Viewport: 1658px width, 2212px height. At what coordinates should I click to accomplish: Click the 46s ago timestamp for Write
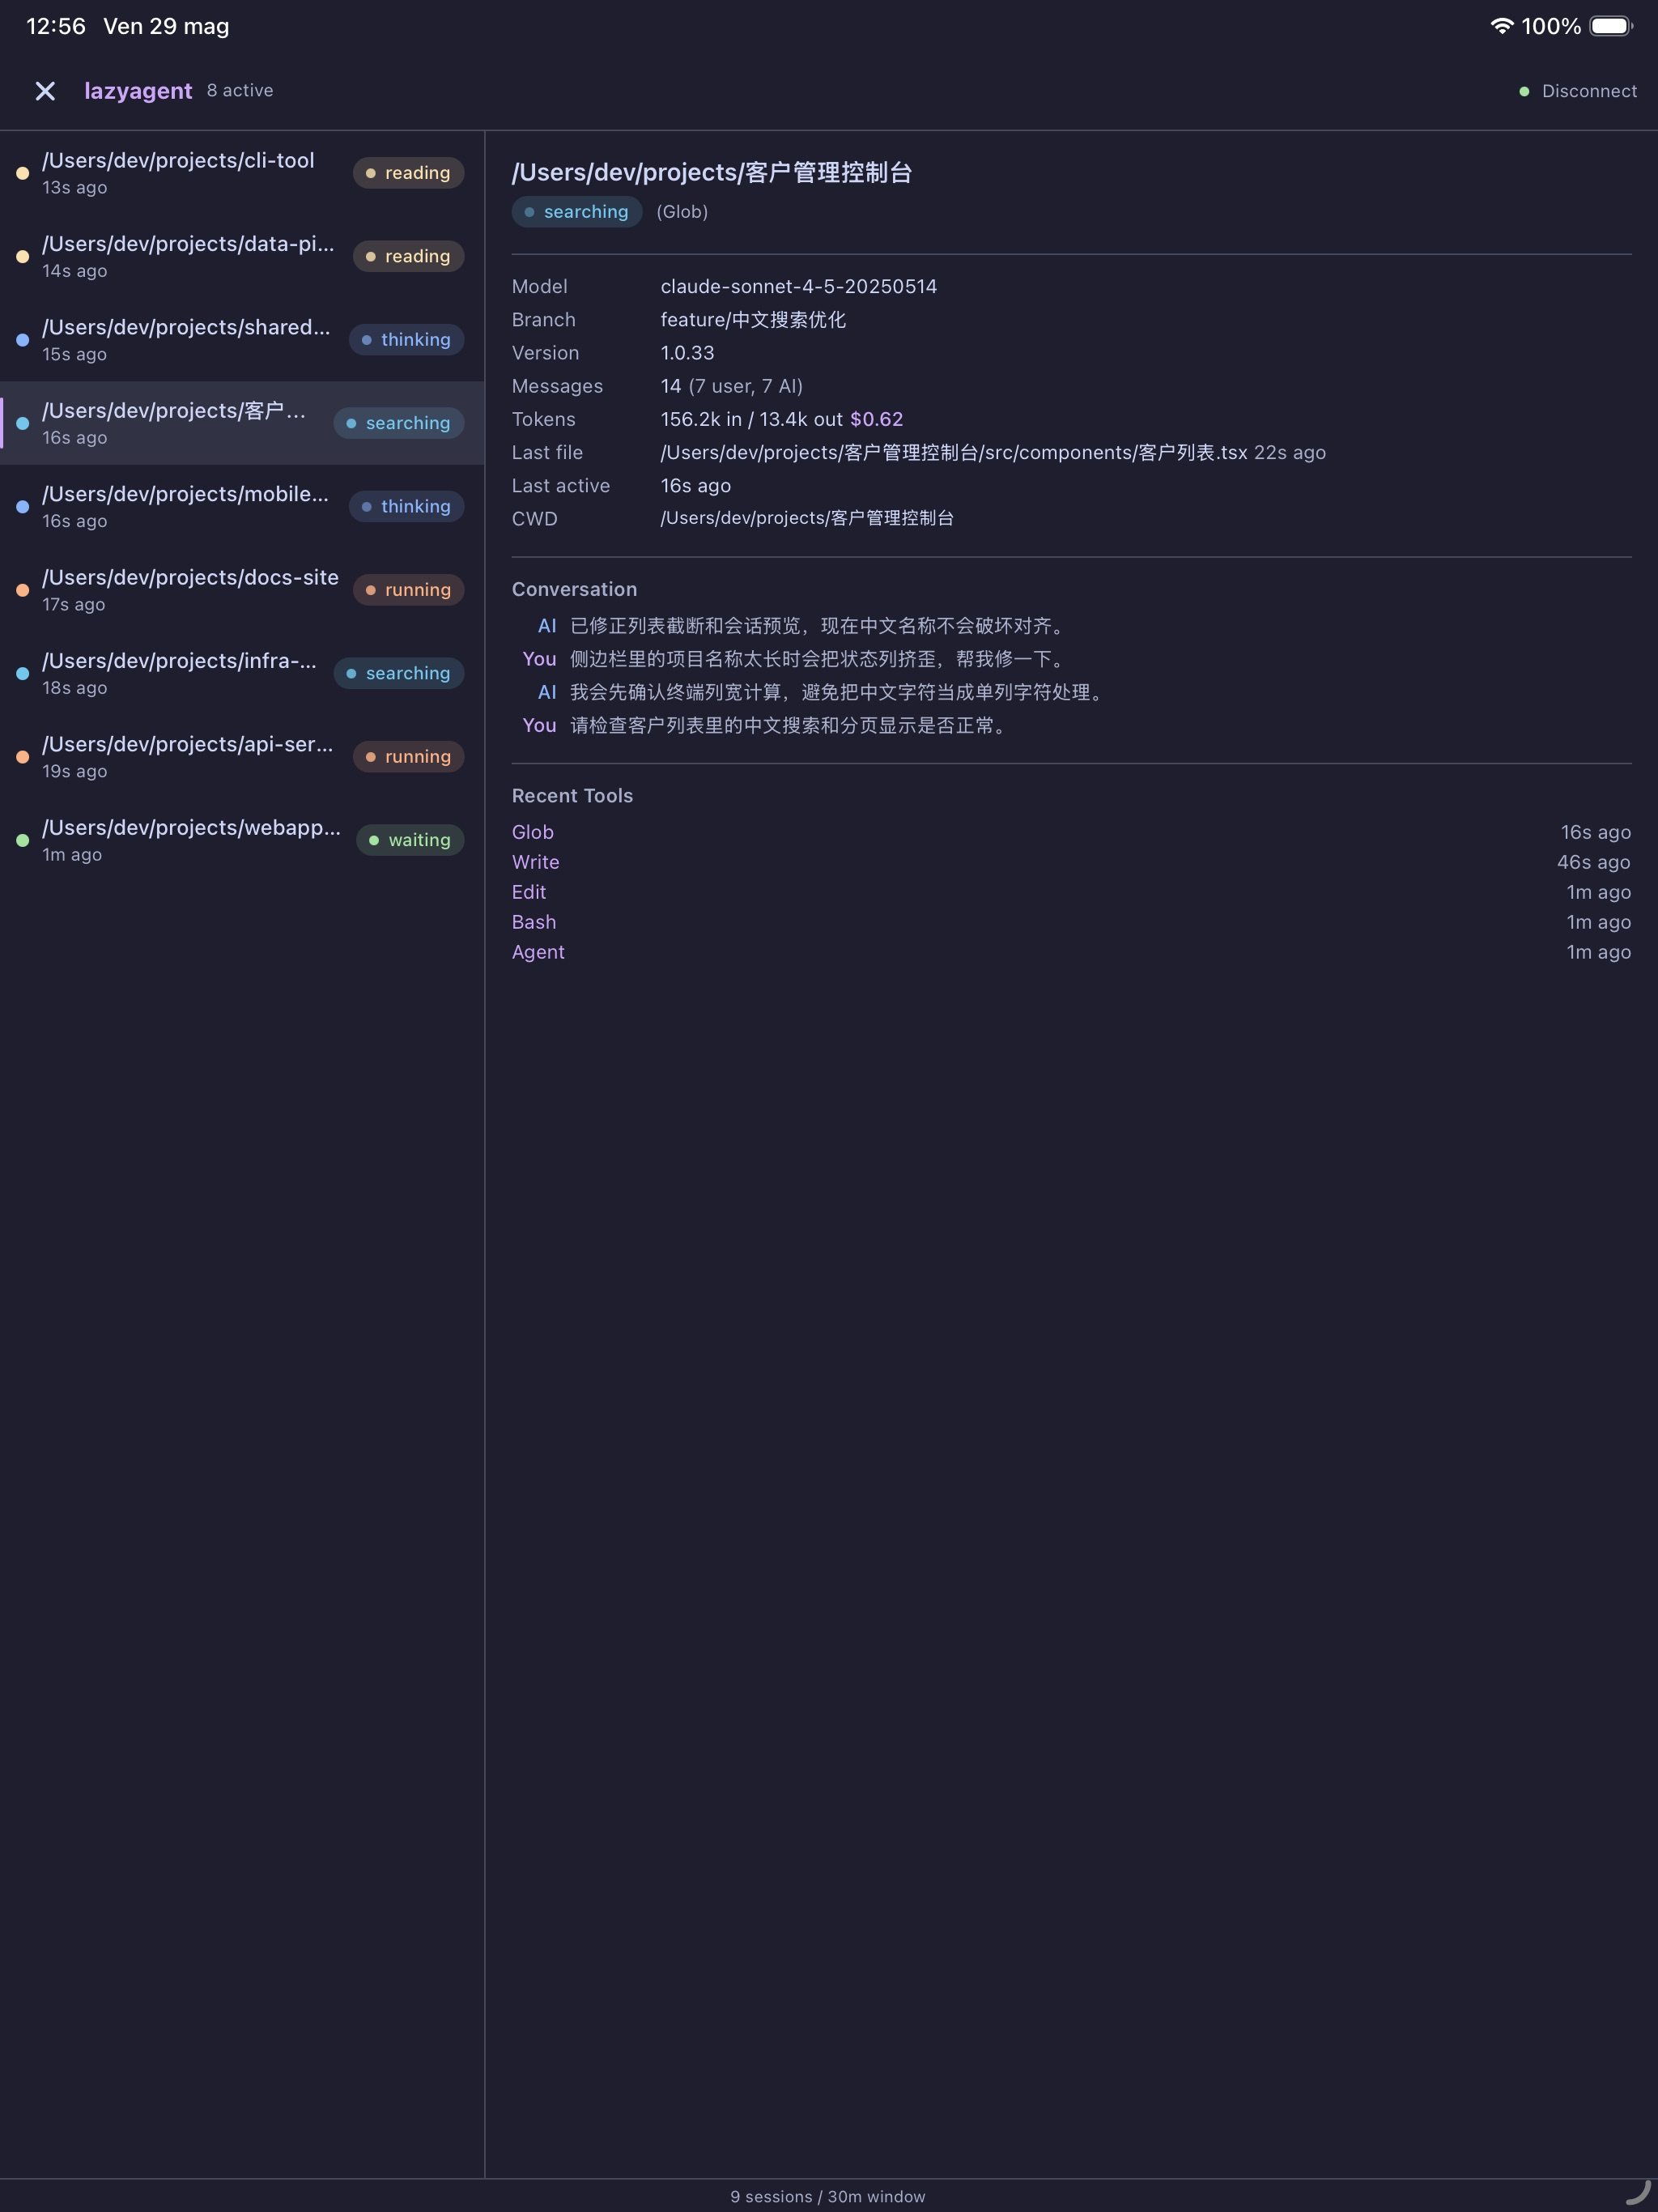(1594, 862)
